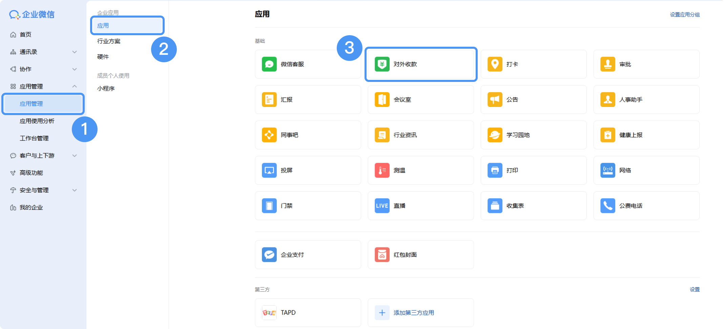The height and width of the screenshot is (329, 725).
Task: Open 我的企业 in the sidebar
Action: click(31, 207)
